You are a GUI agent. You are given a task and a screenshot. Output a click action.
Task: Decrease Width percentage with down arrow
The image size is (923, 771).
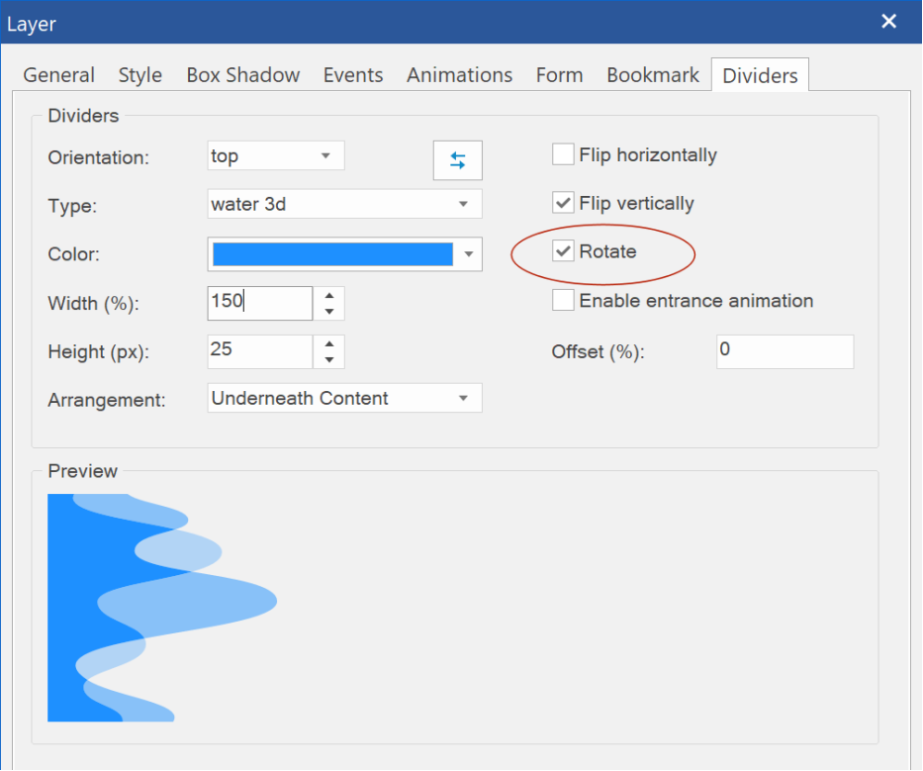click(x=329, y=312)
